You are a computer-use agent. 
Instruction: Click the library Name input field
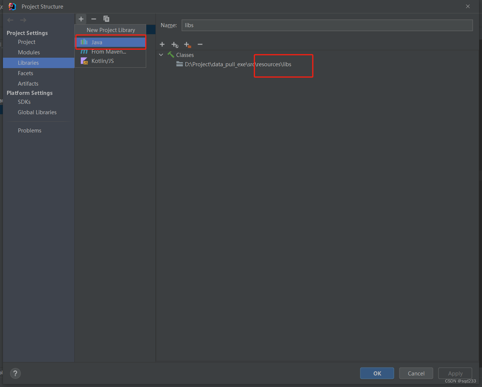(x=327, y=25)
